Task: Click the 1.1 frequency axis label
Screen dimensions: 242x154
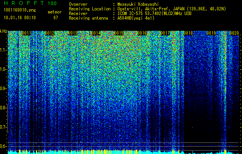Action: tap(3, 50)
